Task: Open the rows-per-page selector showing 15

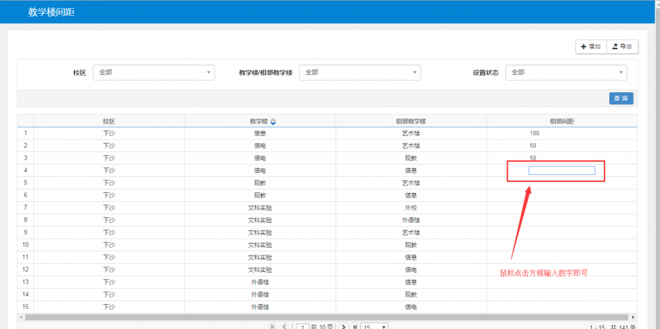Action: 374,326
